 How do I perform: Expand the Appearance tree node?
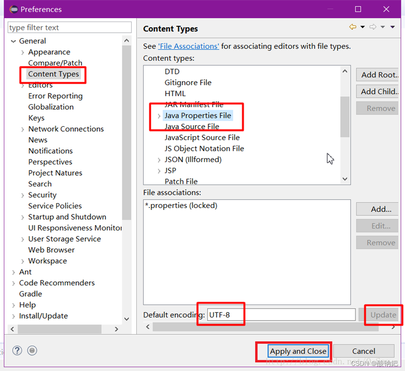coord(23,52)
